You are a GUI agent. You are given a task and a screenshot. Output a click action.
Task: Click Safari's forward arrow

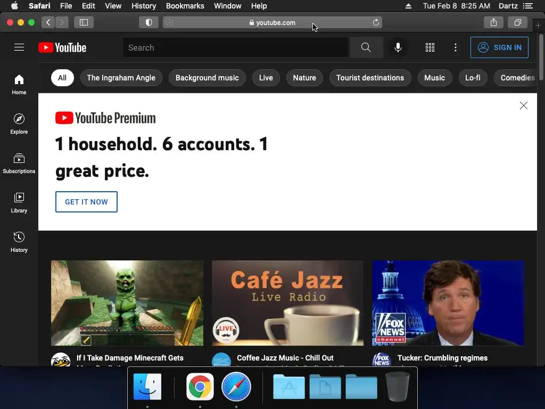coord(62,22)
